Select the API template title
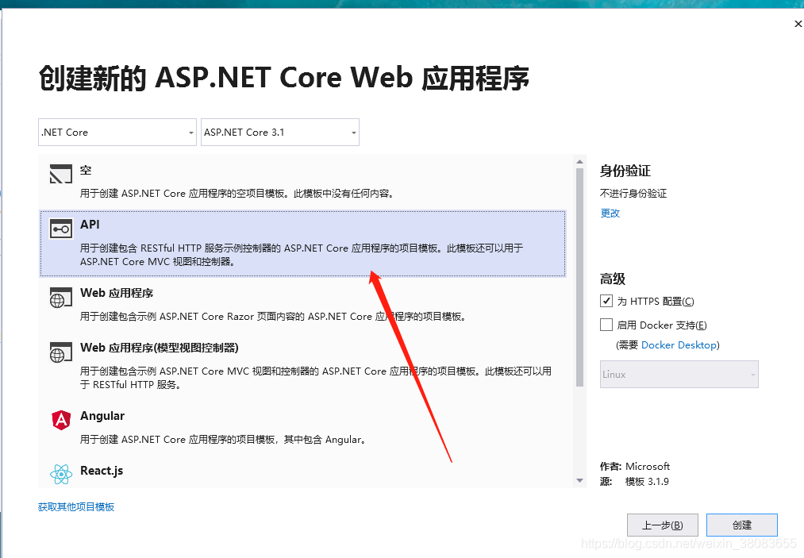This screenshot has width=804, height=558. (x=90, y=225)
